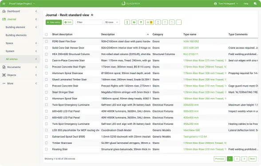Check the Aluminum Spiral Staircase row

pyautogui.click(x=46, y=73)
